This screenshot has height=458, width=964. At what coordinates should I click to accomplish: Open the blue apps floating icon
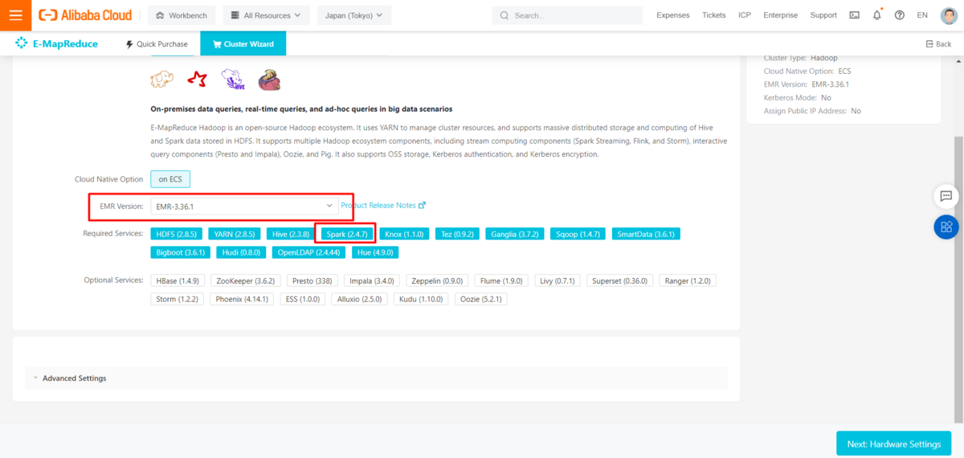click(946, 227)
